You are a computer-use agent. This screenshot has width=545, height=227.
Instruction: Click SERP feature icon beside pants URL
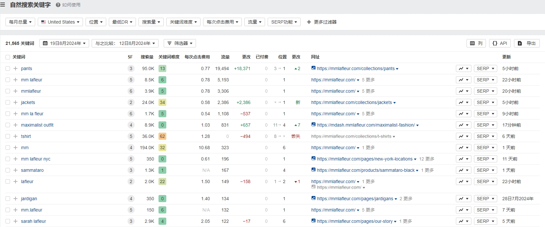pyautogui.click(x=314, y=68)
